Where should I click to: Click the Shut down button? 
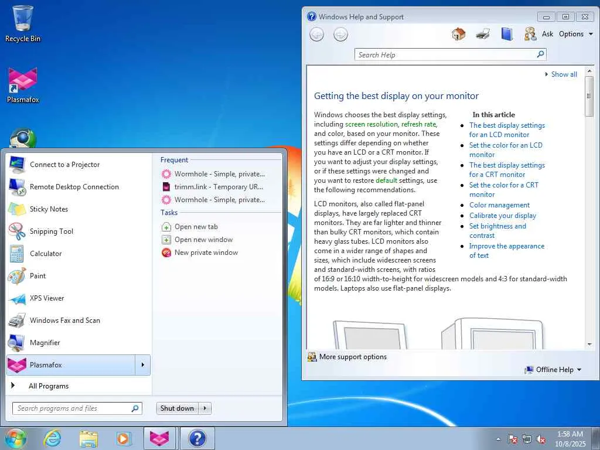pos(177,408)
